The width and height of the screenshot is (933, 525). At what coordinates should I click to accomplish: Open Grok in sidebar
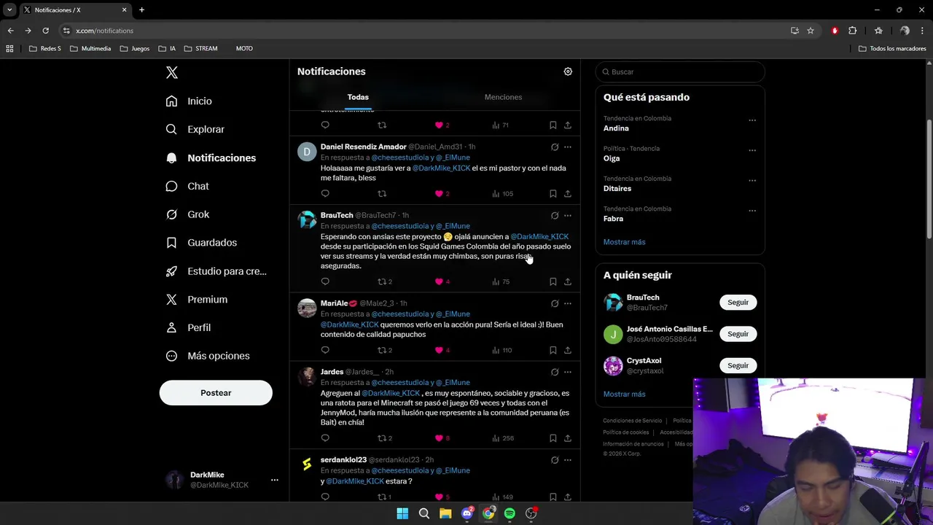pos(187,214)
